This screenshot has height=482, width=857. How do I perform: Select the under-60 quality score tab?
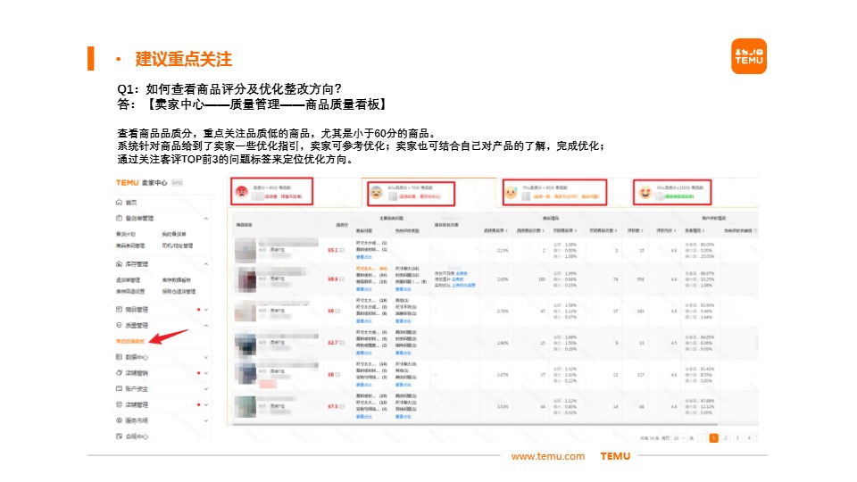(271, 191)
